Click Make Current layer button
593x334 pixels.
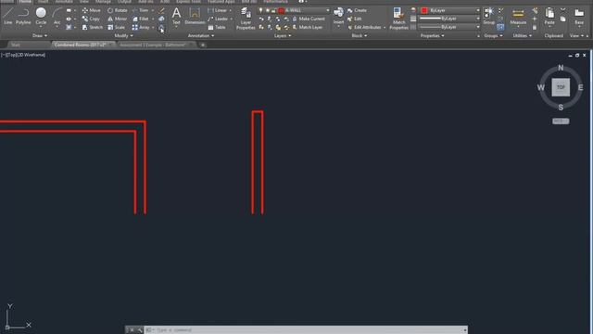[309, 19]
